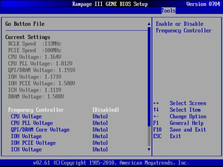Image resolution: width=223 pixels, height=167 pixels.
Task: Click the Go Button File heading
Action: coord(25,24)
